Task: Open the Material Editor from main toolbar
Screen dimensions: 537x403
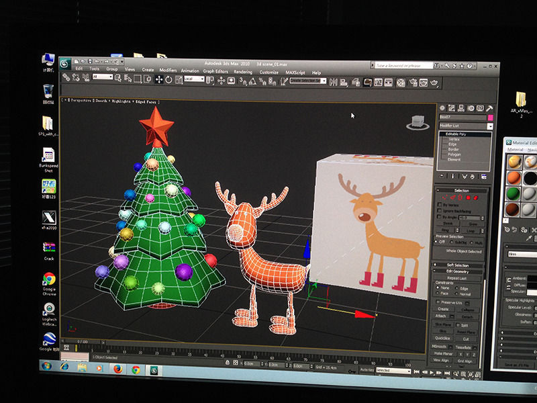Action: [401, 83]
